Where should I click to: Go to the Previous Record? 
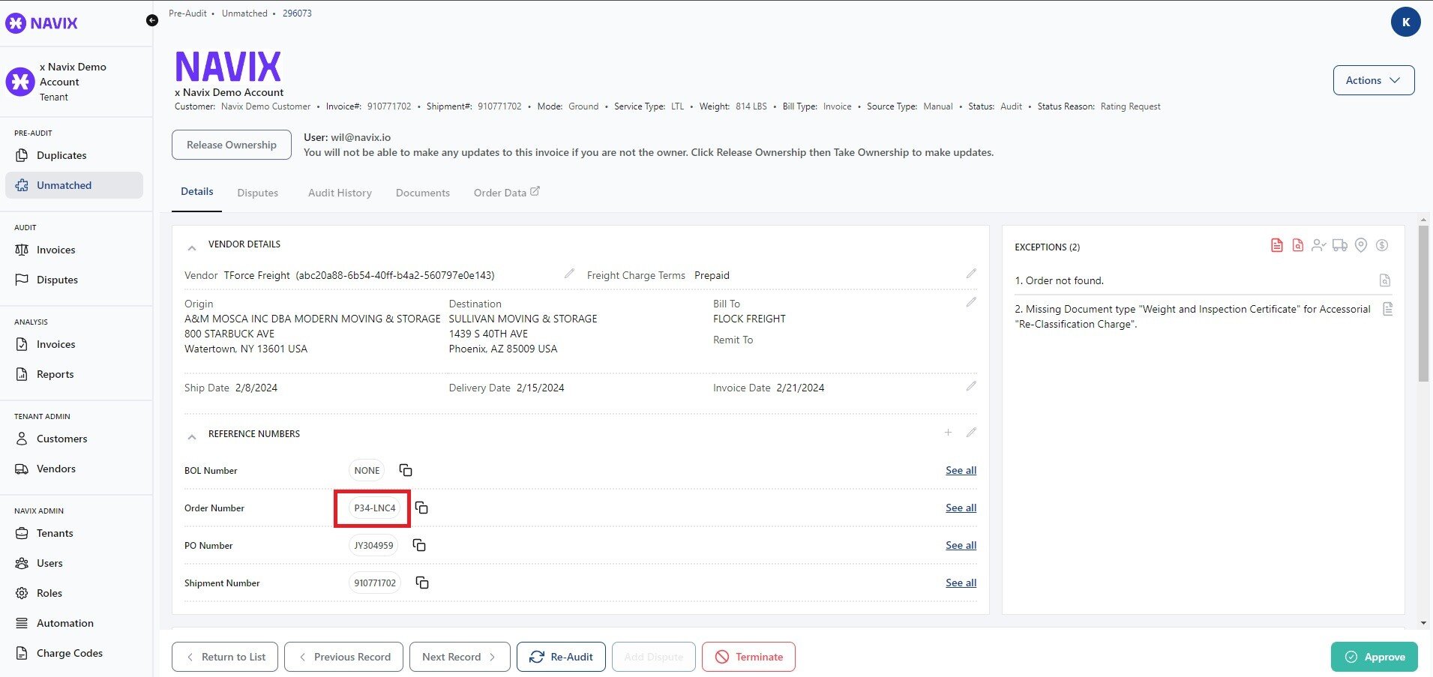344,657
